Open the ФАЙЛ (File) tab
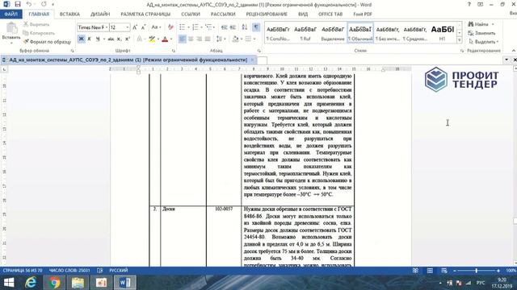This screenshot has width=517, height=290. click(11, 14)
